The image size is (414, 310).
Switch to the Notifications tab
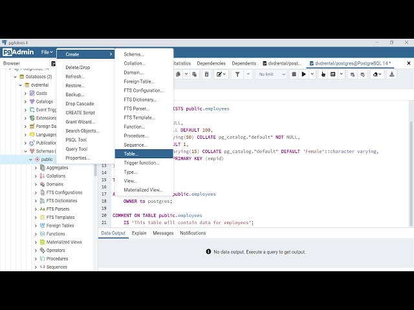pos(193,233)
